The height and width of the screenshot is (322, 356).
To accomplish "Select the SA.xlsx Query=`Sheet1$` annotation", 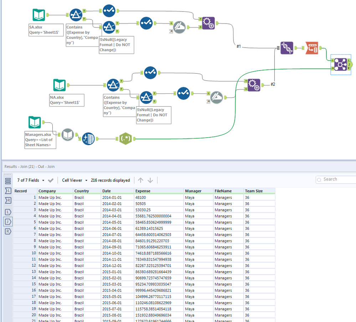I will tap(46, 30).
